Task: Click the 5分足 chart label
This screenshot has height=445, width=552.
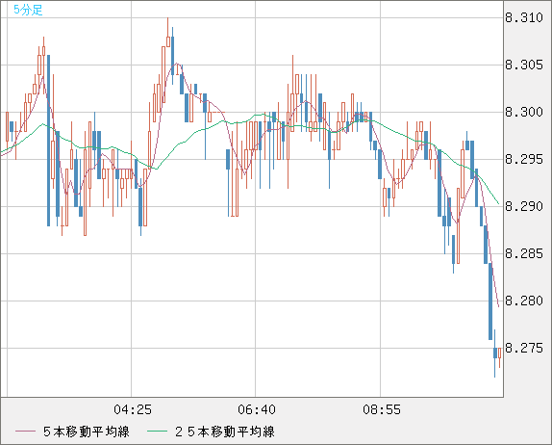Action: pos(28,10)
